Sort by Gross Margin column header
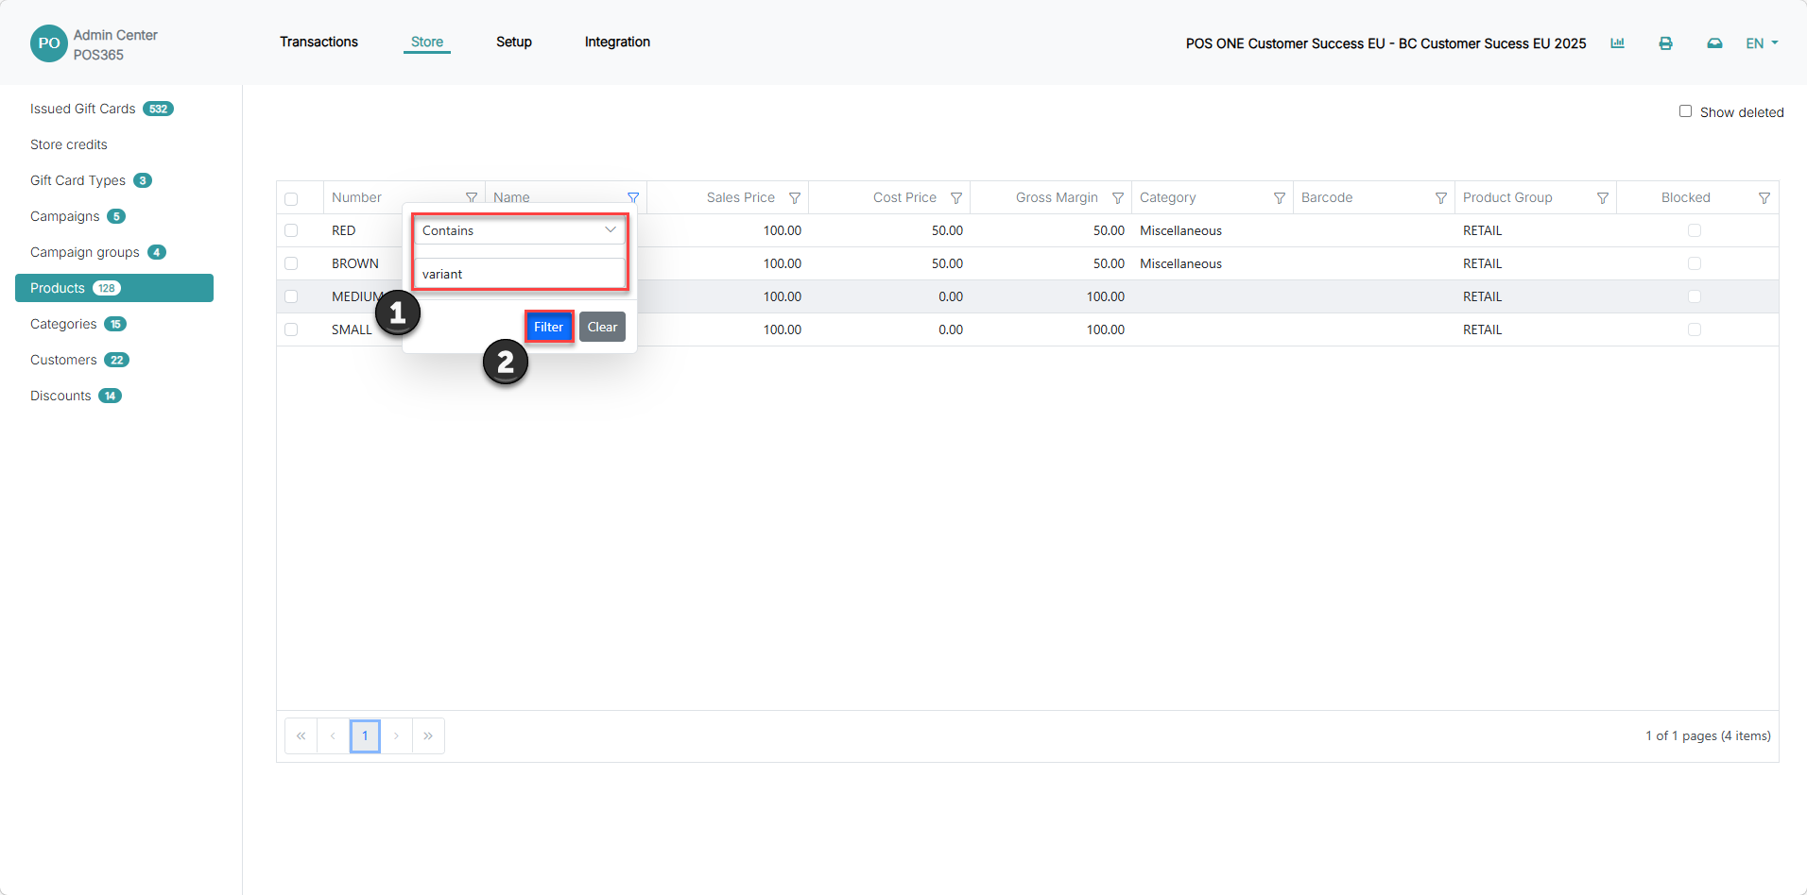The width and height of the screenshot is (1807, 895). (1057, 197)
